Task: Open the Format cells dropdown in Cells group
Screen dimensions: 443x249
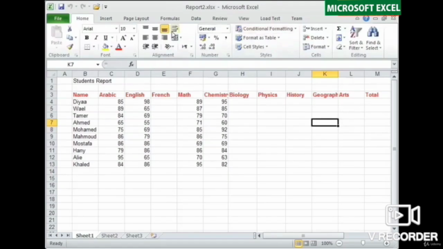Action: 316,46
